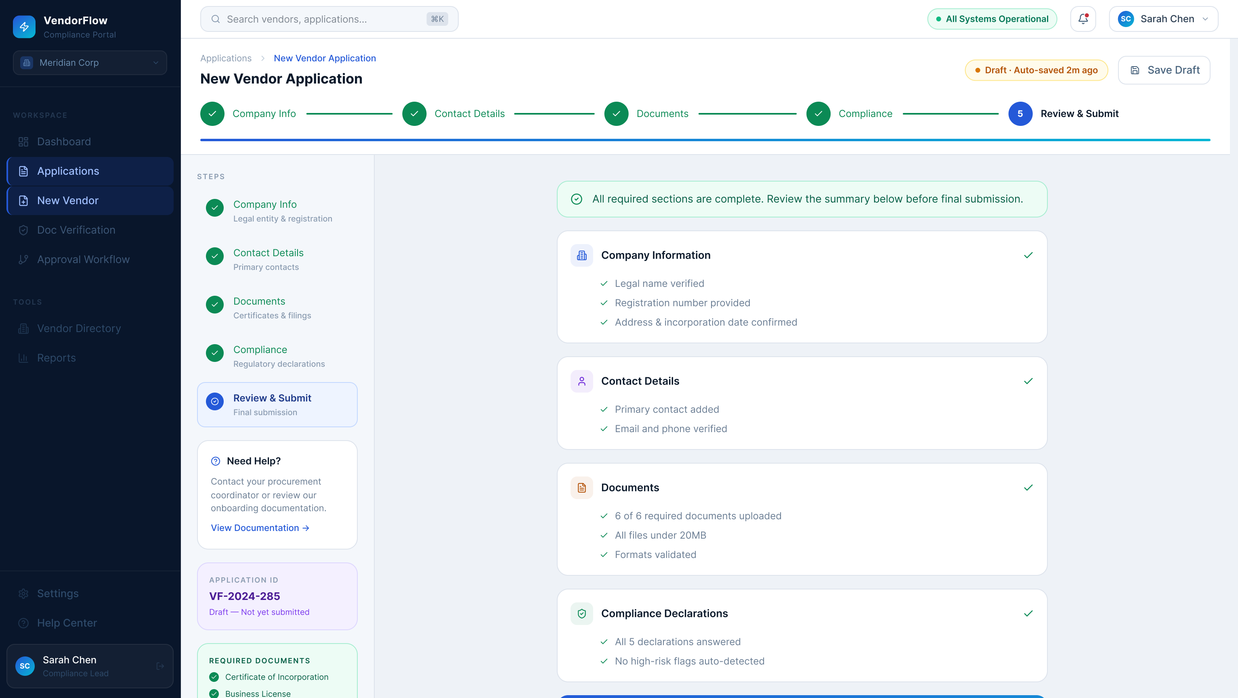Viewport: 1238px width, 698px height.
Task: Click the Company Information building icon
Action: click(x=581, y=255)
